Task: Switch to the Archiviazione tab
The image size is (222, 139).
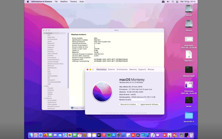Action: click(x=122, y=69)
